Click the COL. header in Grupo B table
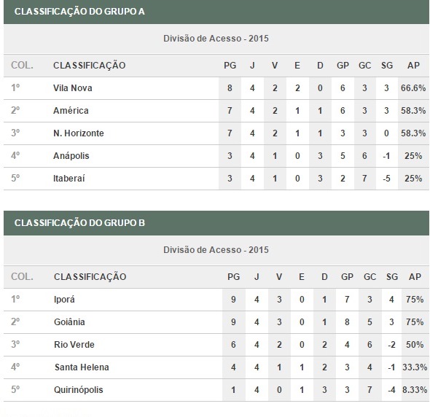The width and height of the screenshot is (430, 417). click(x=22, y=277)
